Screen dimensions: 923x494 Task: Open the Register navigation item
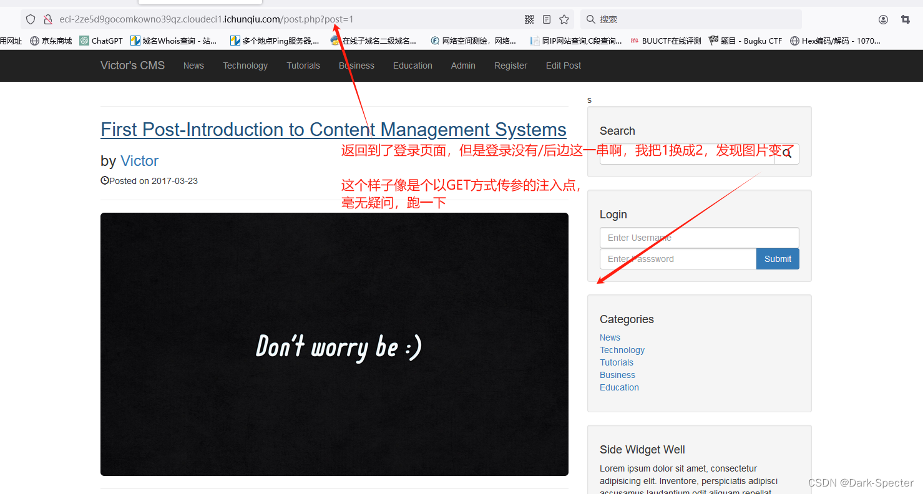[x=510, y=65]
